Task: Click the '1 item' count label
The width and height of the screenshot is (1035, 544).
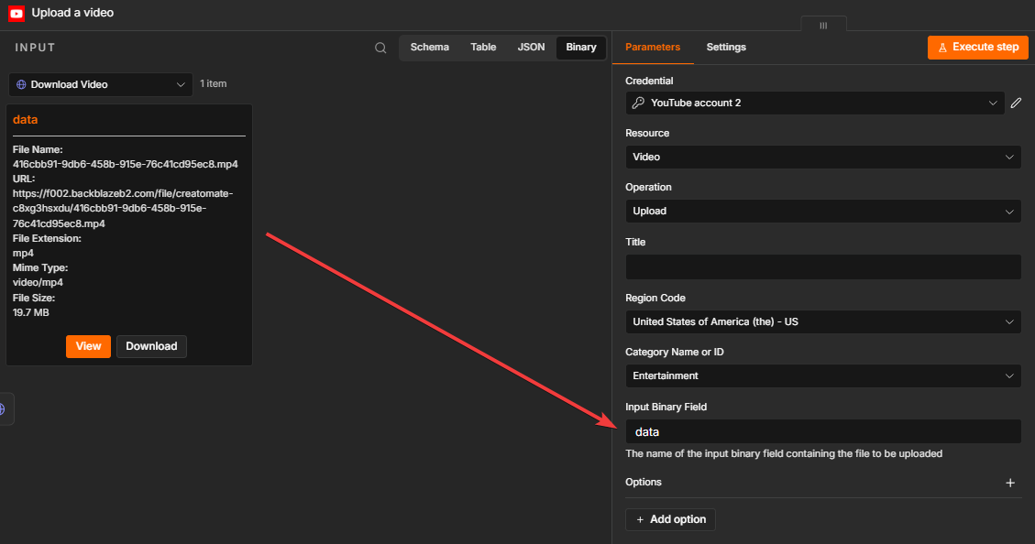Action: coord(214,83)
